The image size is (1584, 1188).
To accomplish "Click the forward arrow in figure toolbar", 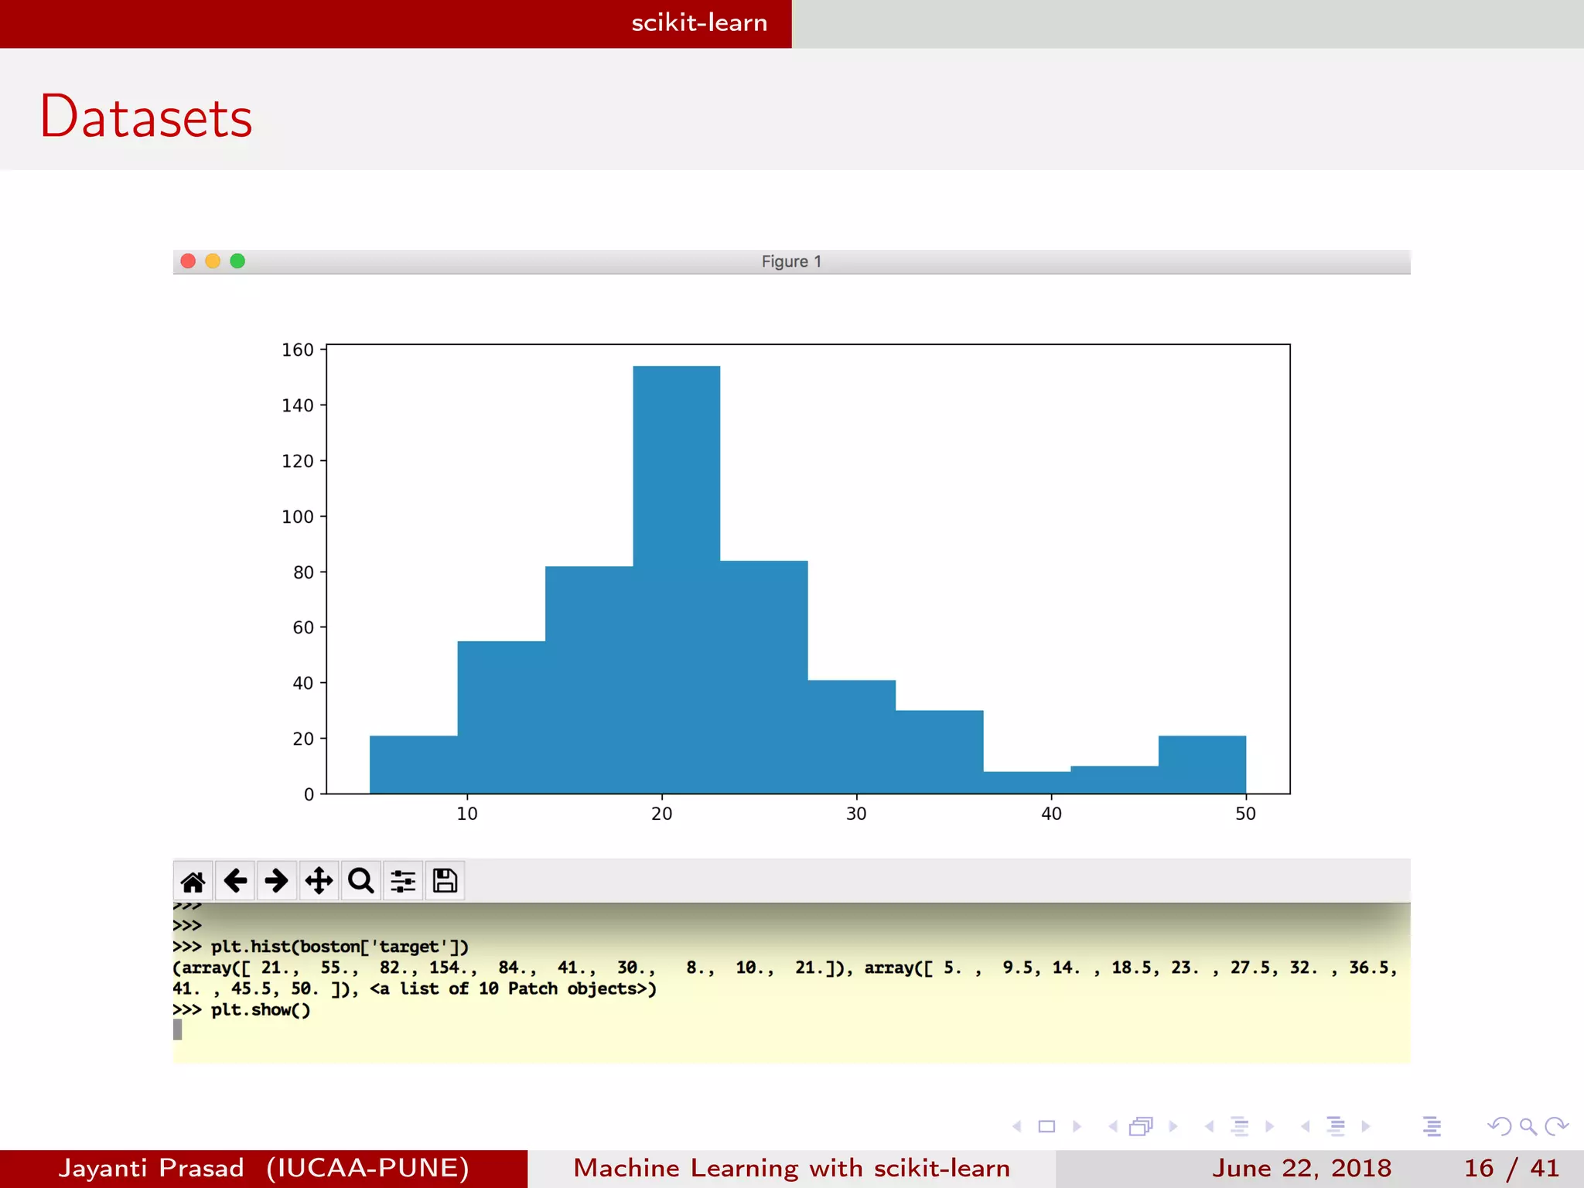I will pyautogui.click(x=276, y=881).
